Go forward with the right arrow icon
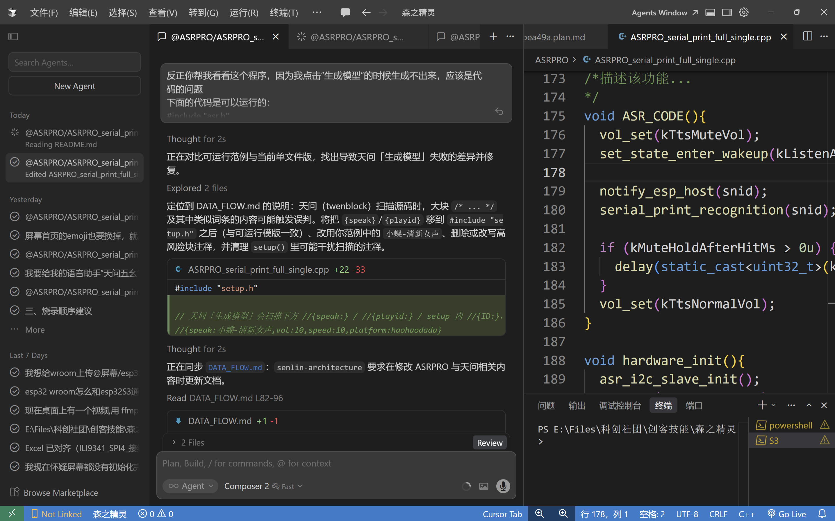Viewport: 835px width, 521px height. pos(383,12)
